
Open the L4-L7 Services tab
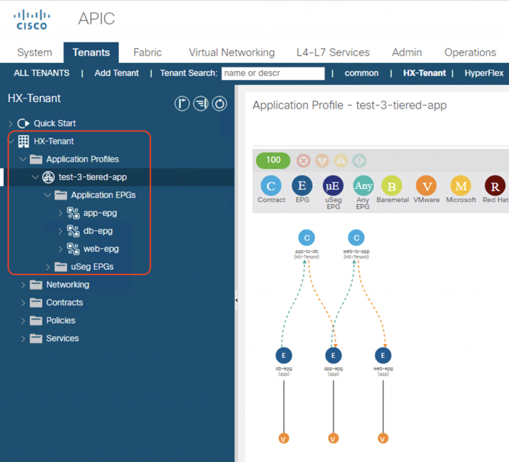tap(333, 52)
